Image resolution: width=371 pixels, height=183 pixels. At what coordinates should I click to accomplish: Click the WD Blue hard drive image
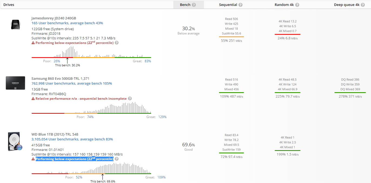click(x=15, y=141)
